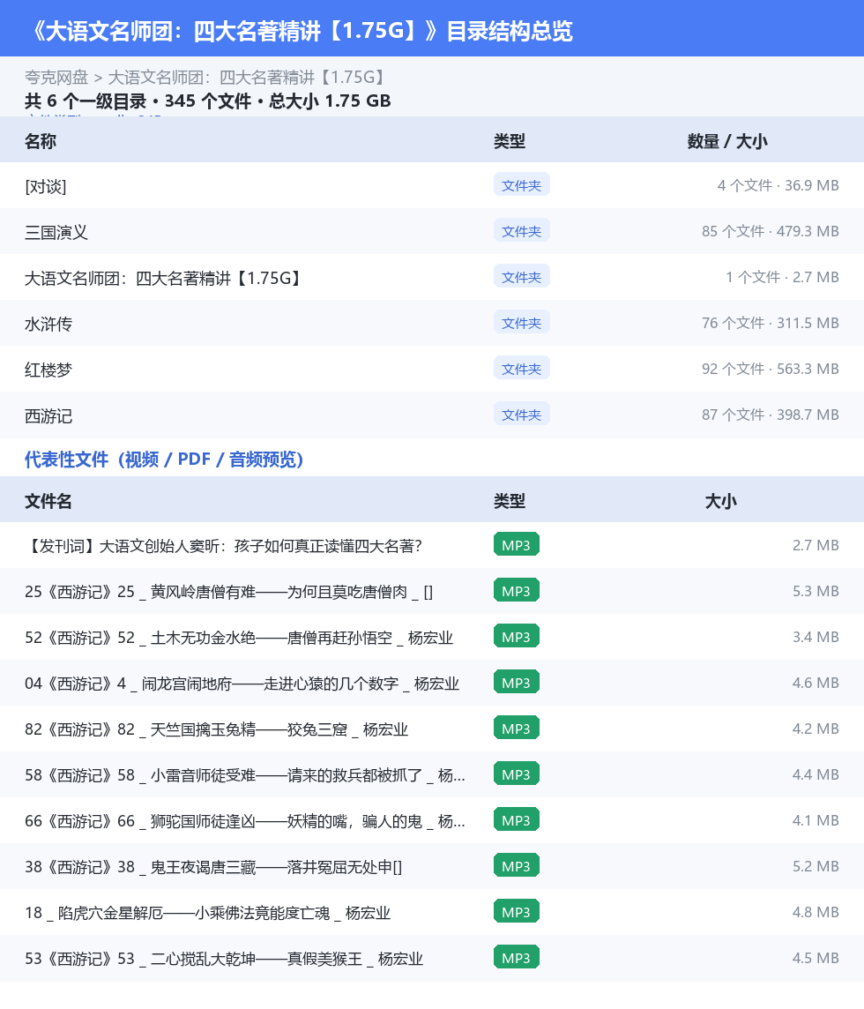Click the 4.5 MB size cell

tap(816, 958)
